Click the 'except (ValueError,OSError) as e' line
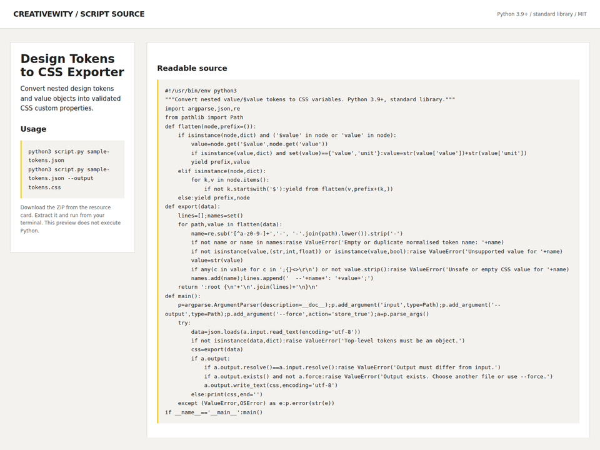Viewport: 600px width, 450px height. point(256,403)
